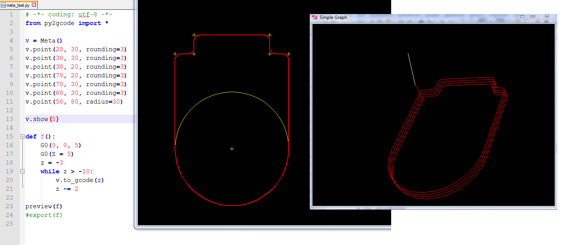568x245 pixels.
Task: Click the v.point(50, 80, radius=30) line
Action: point(74,102)
